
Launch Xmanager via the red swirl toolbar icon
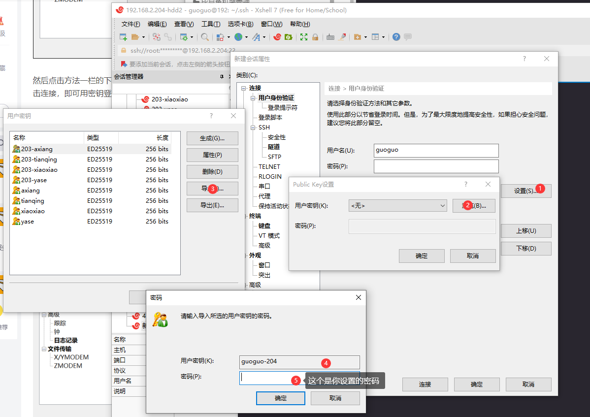(277, 37)
